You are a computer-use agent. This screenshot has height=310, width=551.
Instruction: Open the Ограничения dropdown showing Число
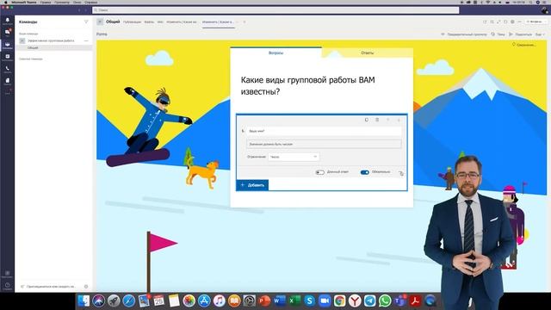[x=294, y=157]
